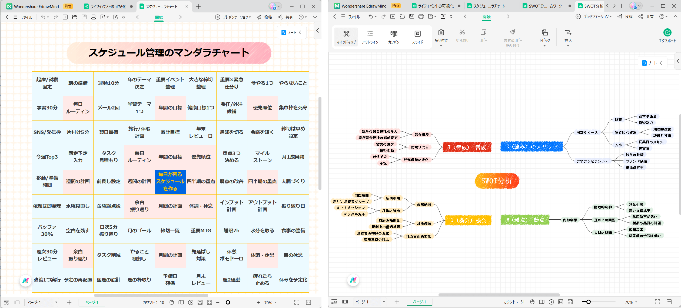Click the 投稿 (publish) button
681x308 pixels.
point(628,16)
